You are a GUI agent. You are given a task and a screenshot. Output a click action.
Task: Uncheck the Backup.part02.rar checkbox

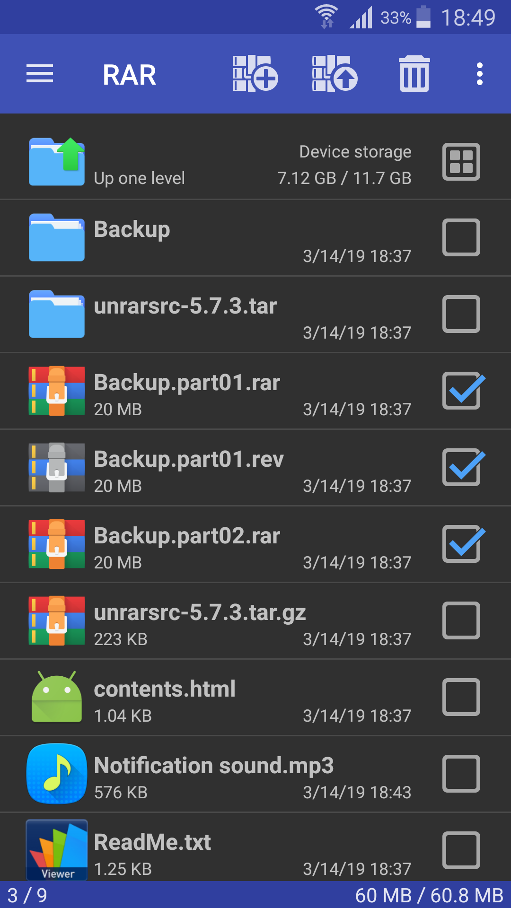pyautogui.click(x=461, y=544)
